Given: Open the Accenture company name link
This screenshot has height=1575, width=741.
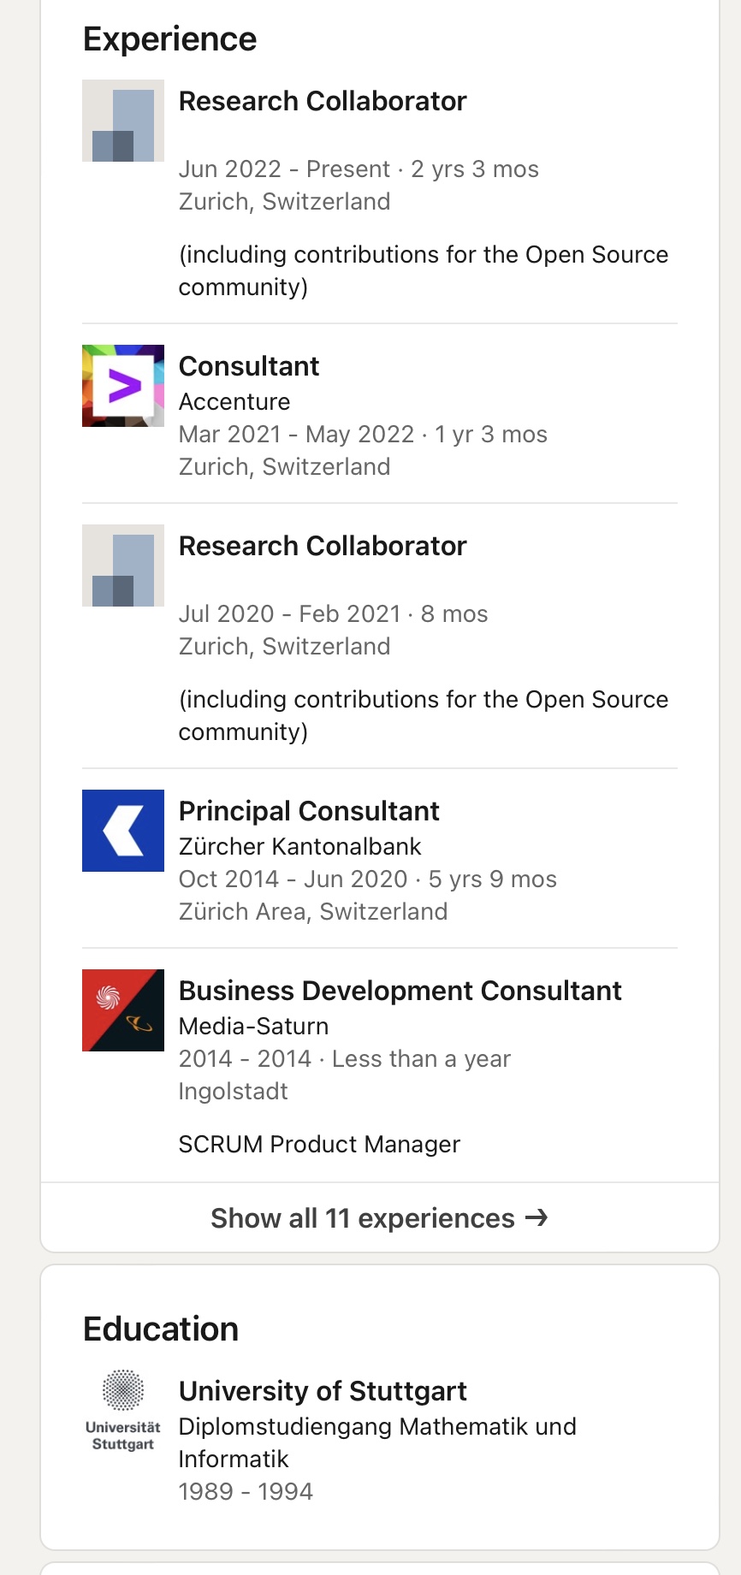Looking at the screenshot, I should pos(234,402).
